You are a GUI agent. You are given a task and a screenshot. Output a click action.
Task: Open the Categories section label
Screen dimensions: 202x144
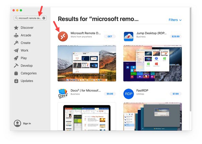[28, 73]
